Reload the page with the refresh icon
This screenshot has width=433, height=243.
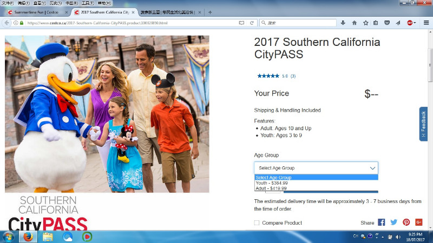252,23
